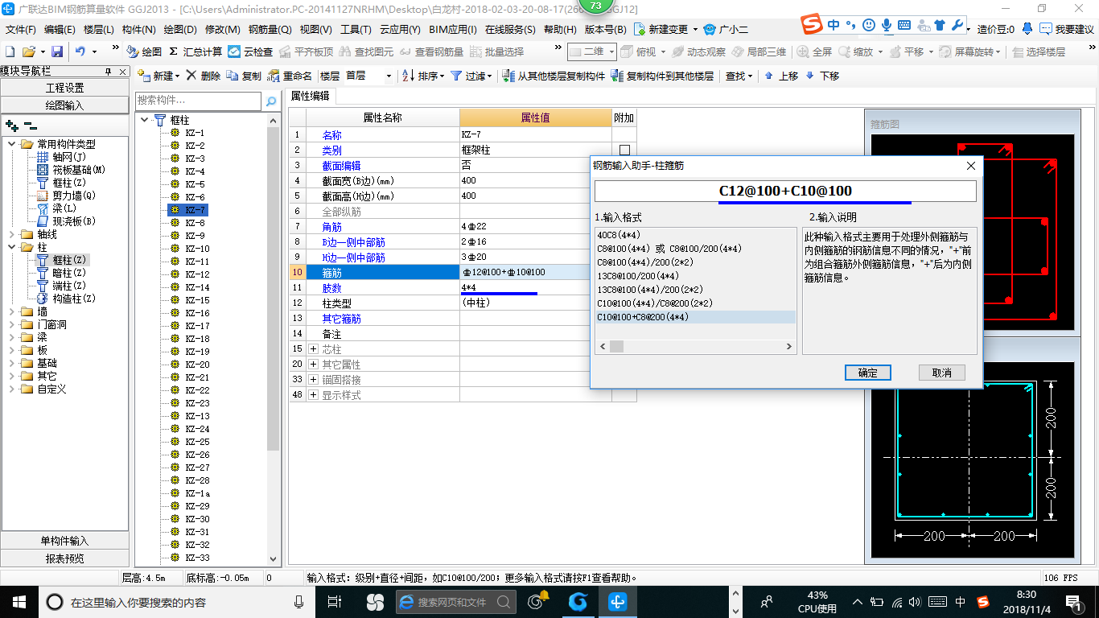
Task: Click 复制构件到其他楼层 button
Action: click(x=662, y=76)
